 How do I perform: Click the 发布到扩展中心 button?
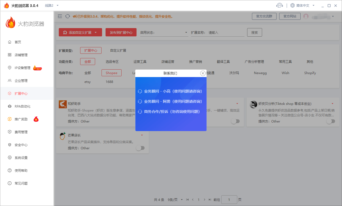pyautogui.click(x=121, y=32)
